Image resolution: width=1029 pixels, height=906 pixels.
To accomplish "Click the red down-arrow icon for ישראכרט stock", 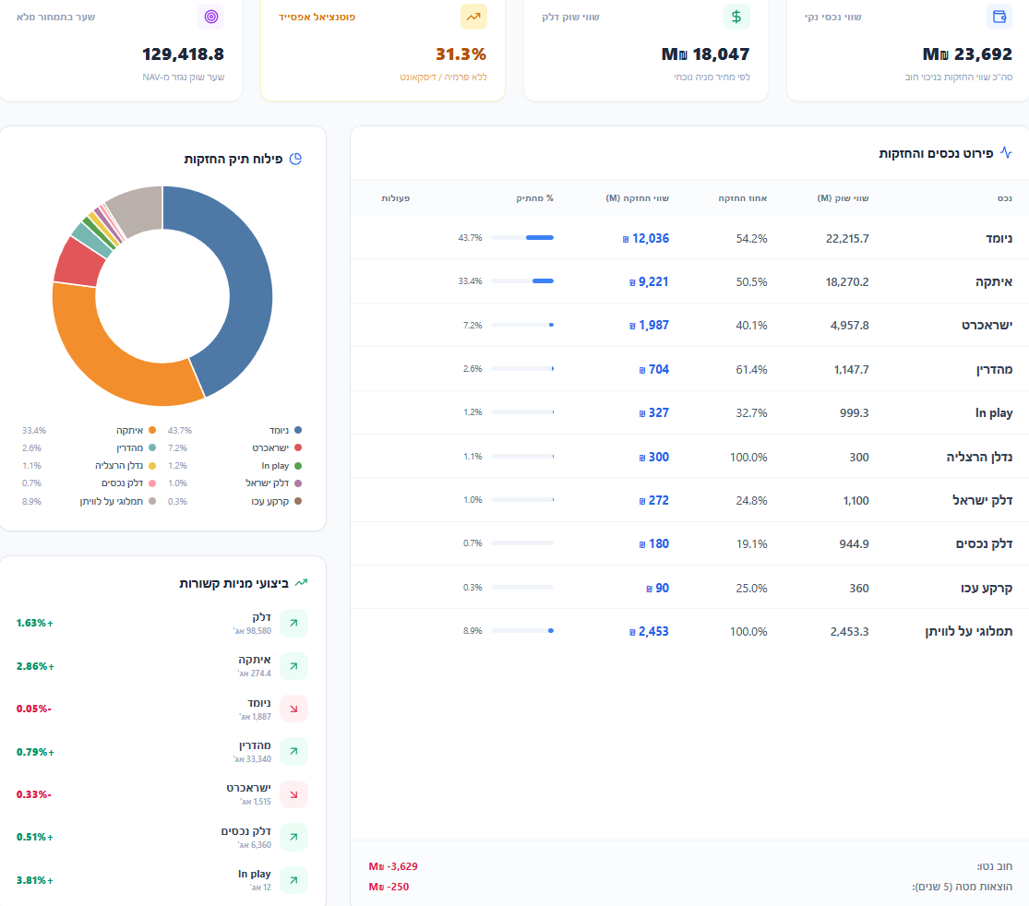I will click(x=294, y=794).
